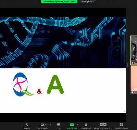Click the green letter A on slide
The height and width of the screenshot is (130, 137).
coord(55,84)
